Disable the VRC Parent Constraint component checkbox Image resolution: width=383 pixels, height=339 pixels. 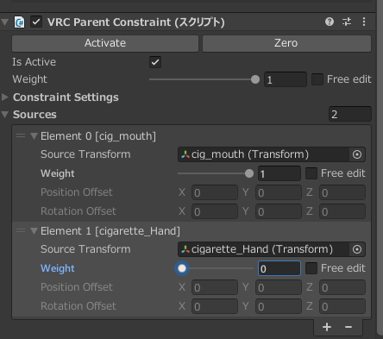point(36,22)
